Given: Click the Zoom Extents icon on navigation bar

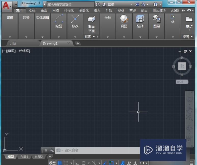Looking at the screenshot, I should 189,118.
